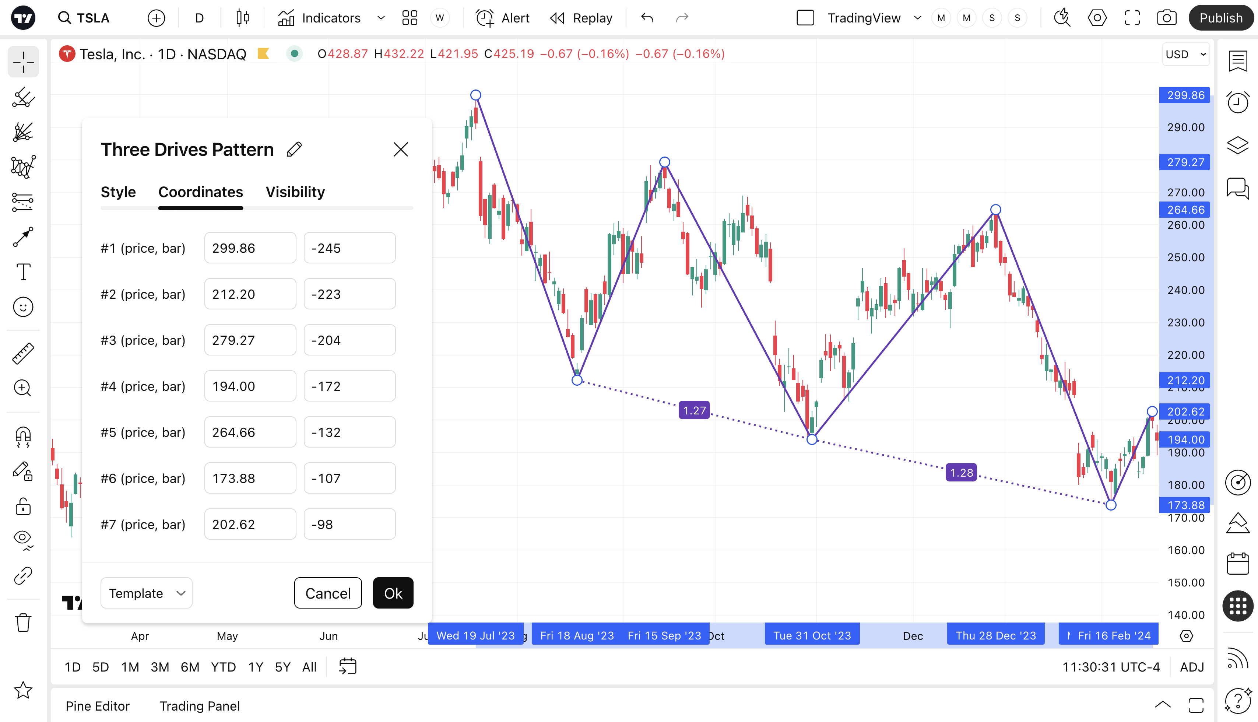This screenshot has height=722, width=1258.
Task: Open the emoji icons tool
Action: (23, 307)
